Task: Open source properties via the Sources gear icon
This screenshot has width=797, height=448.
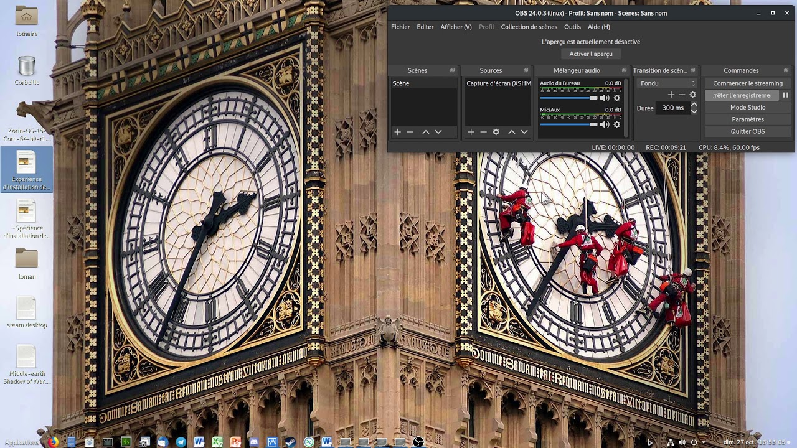Action: [x=496, y=132]
